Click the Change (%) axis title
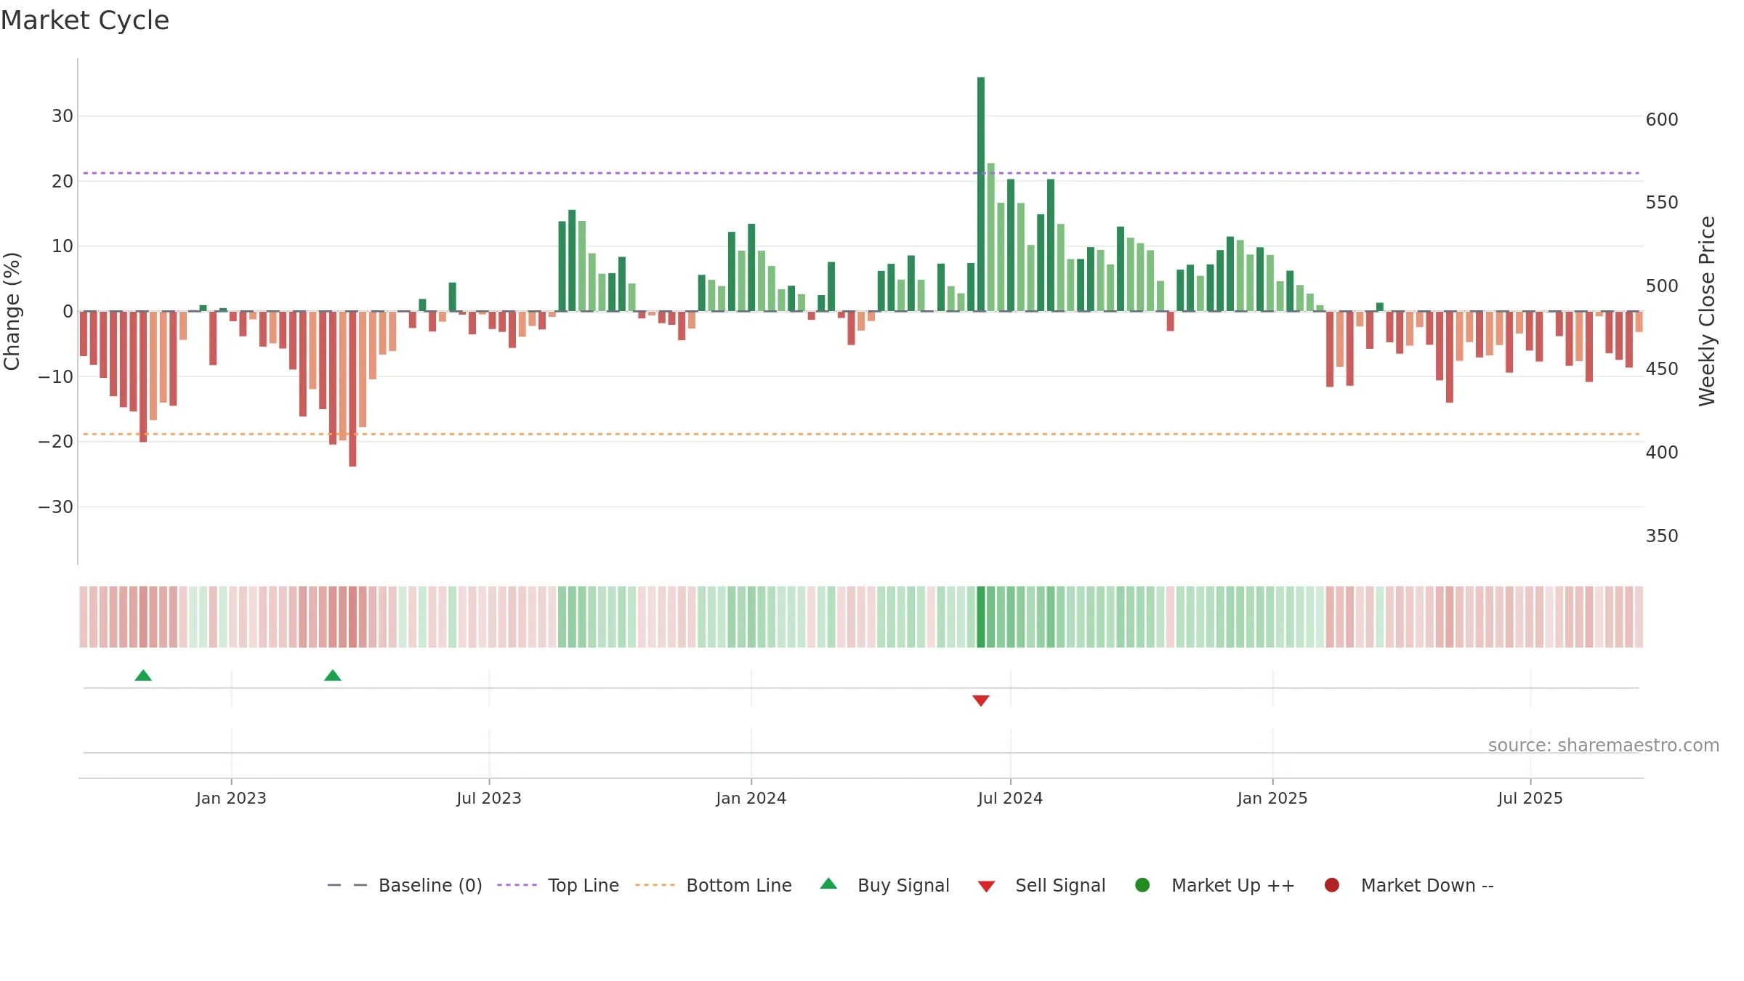Viewport: 1744px width, 981px height. pyautogui.click(x=12, y=311)
